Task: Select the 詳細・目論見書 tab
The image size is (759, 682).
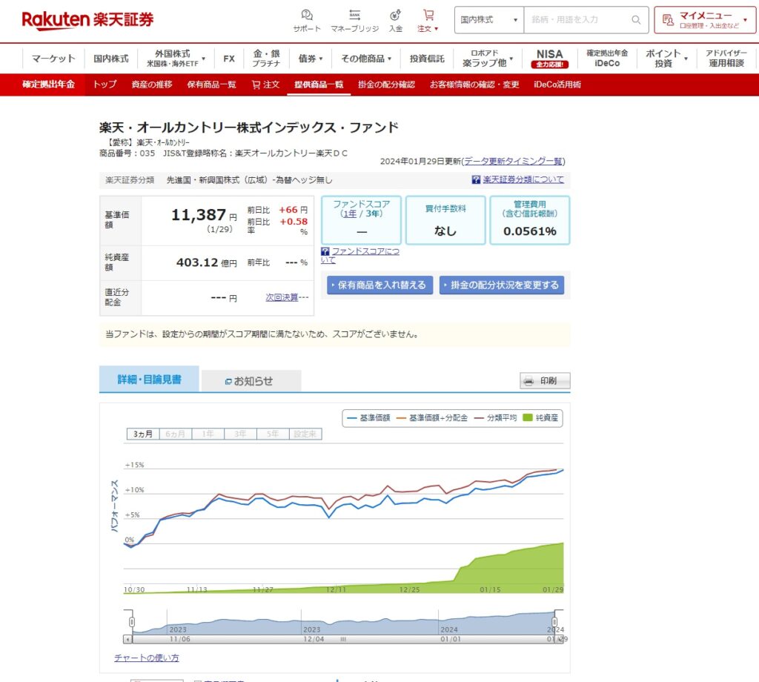Action: (x=149, y=379)
